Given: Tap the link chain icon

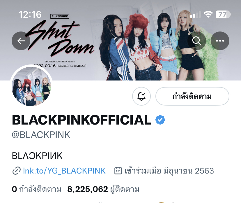Looking at the screenshot, I should coord(16,171).
